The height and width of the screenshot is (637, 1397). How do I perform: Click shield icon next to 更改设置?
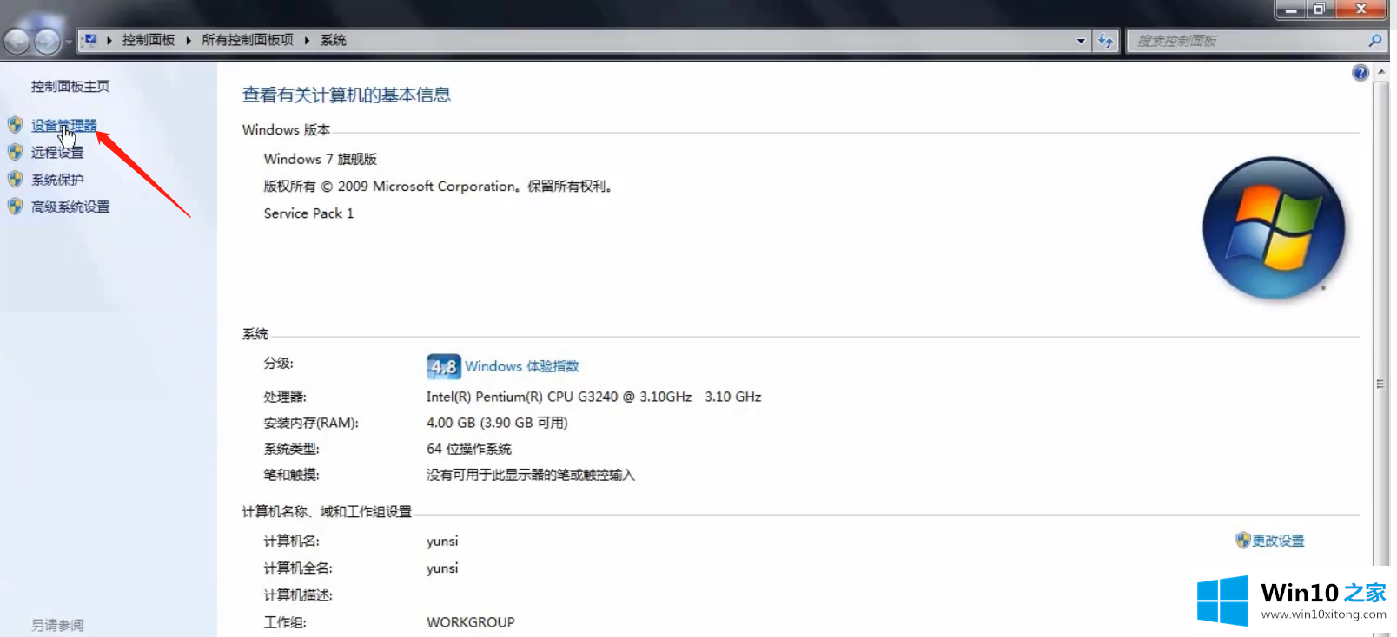(1242, 540)
